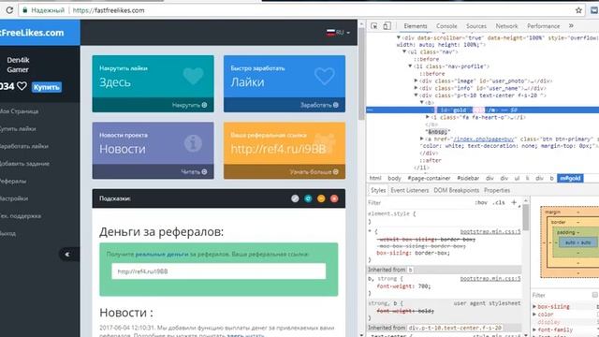Open Добавить задание in the sidebar menu

pyautogui.click(x=24, y=164)
